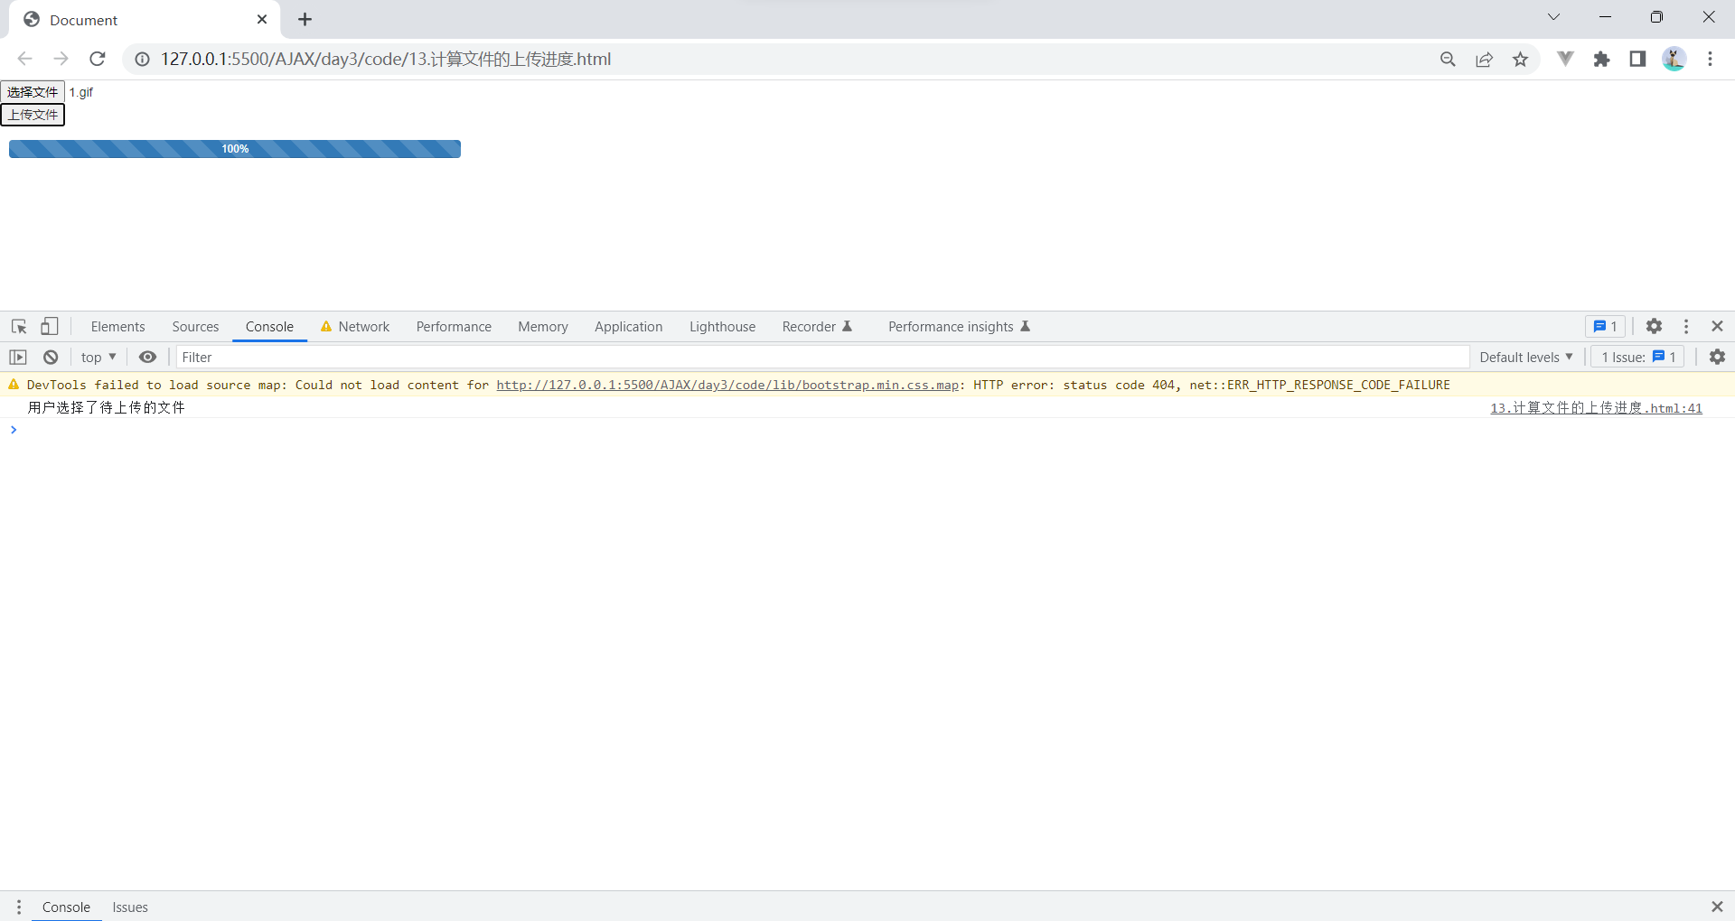Image resolution: width=1735 pixels, height=921 pixels.
Task: Click the 100% upload progress bar
Action: 234,148
